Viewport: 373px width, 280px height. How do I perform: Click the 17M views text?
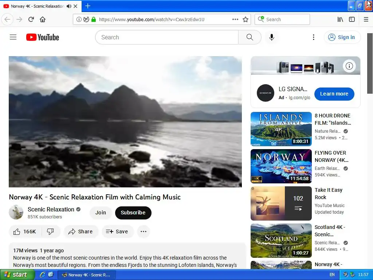pyautogui.click(x=25, y=250)
